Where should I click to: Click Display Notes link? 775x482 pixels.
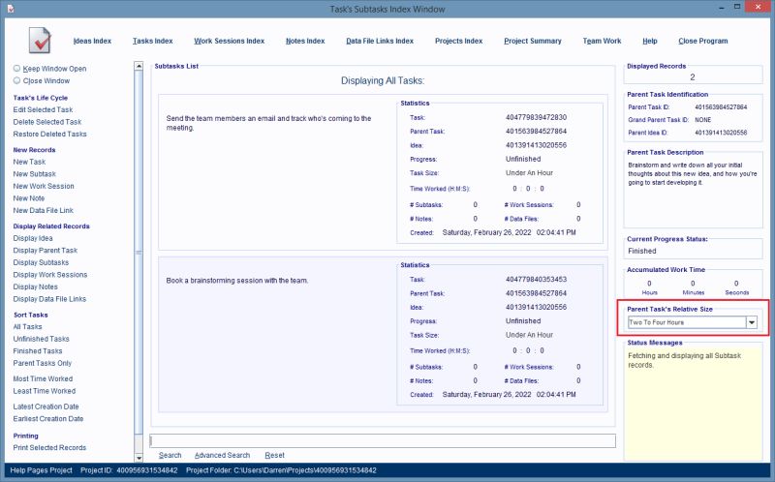coord(36,286)
